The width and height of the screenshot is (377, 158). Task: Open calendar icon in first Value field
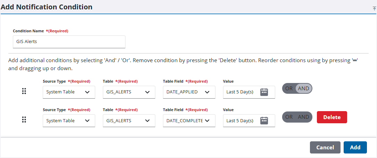264,92
